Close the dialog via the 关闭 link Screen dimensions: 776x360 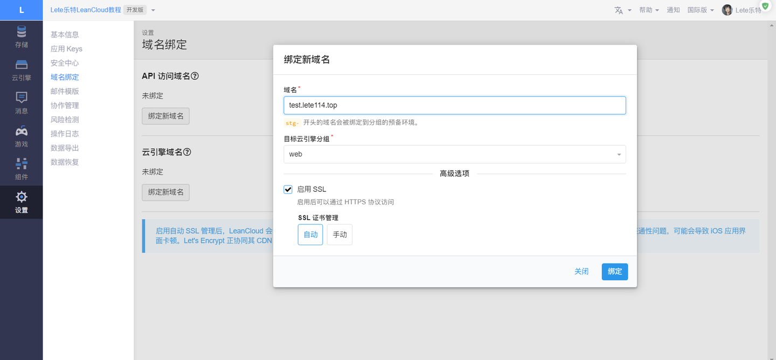(x=581, y=271)
